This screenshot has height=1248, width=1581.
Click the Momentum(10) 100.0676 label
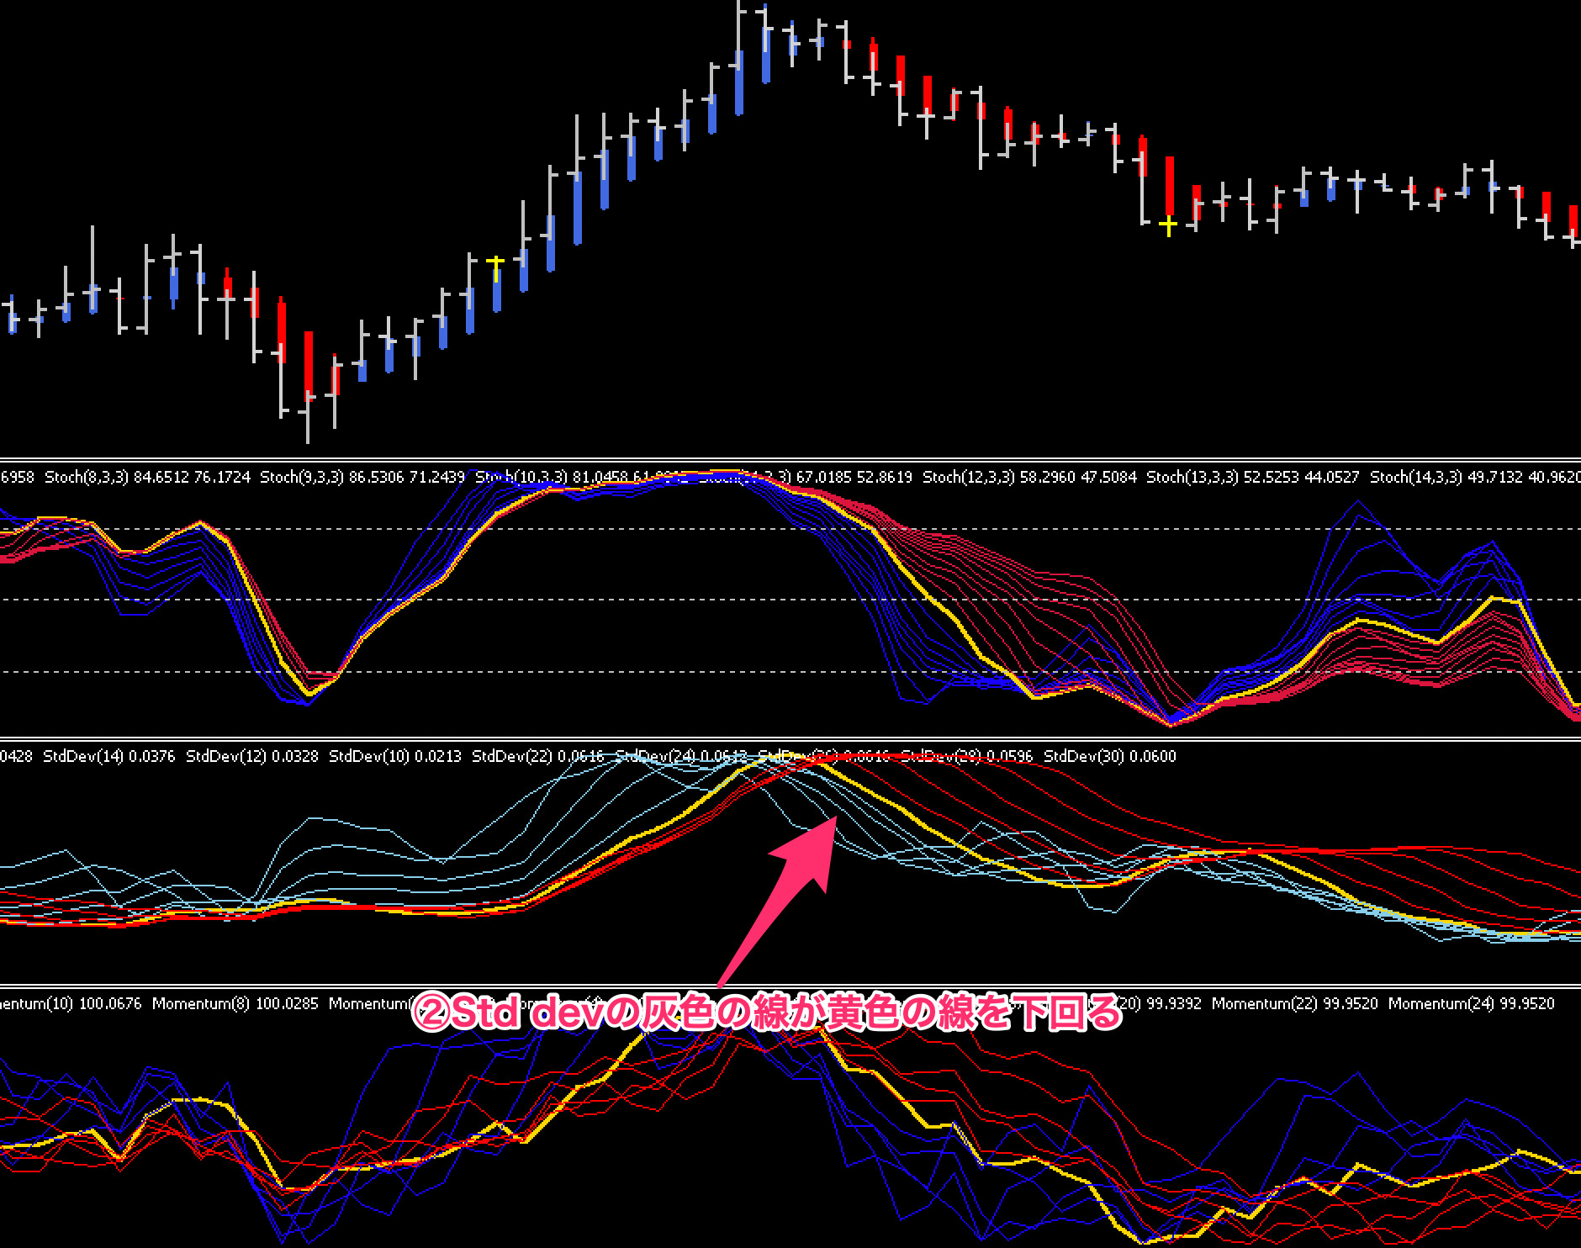pos(71,1003)
